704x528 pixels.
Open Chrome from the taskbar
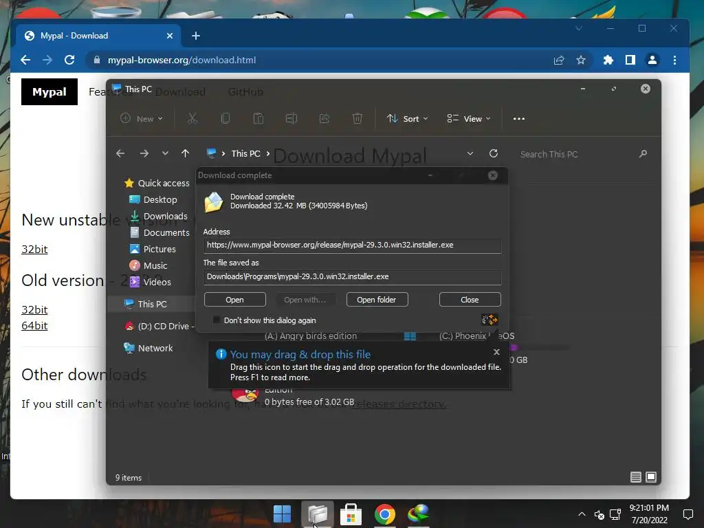[x=385, y=514]
